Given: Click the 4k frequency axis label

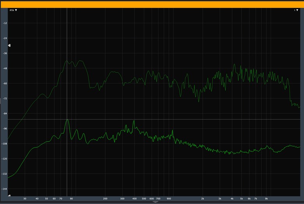Looking at the screenshot, I should [232, 199].
